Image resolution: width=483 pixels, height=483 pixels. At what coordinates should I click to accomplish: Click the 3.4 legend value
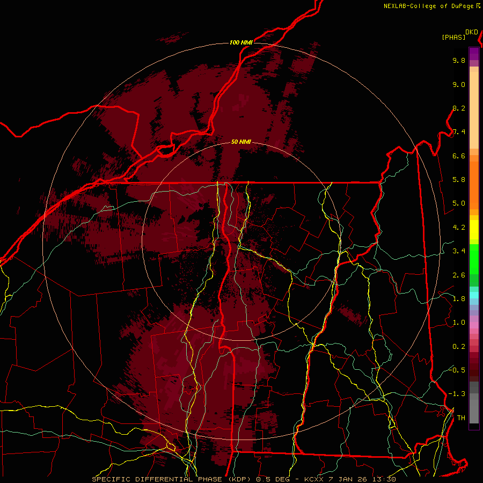point(459,251)
